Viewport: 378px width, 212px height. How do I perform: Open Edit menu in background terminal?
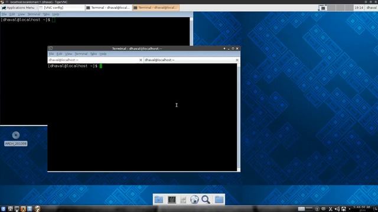[12, 14]
